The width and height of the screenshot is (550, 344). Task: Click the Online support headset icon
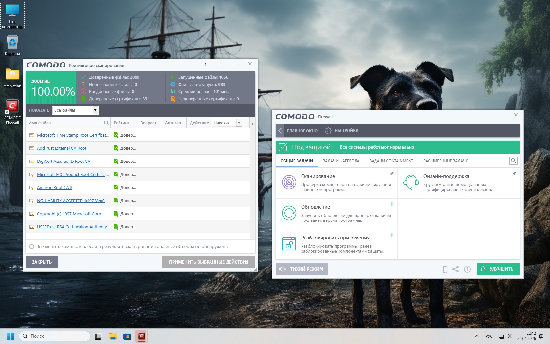411,182
